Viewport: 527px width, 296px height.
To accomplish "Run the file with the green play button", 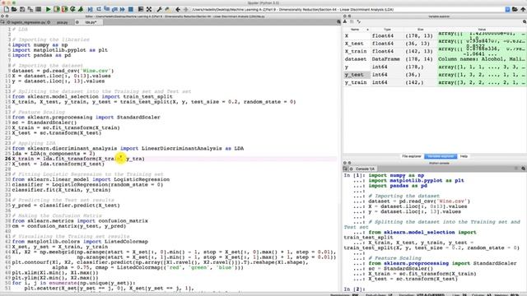I will click(x=48, y=9).
